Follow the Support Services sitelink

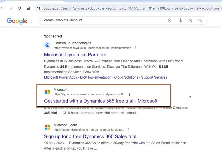tap(154, 77)
